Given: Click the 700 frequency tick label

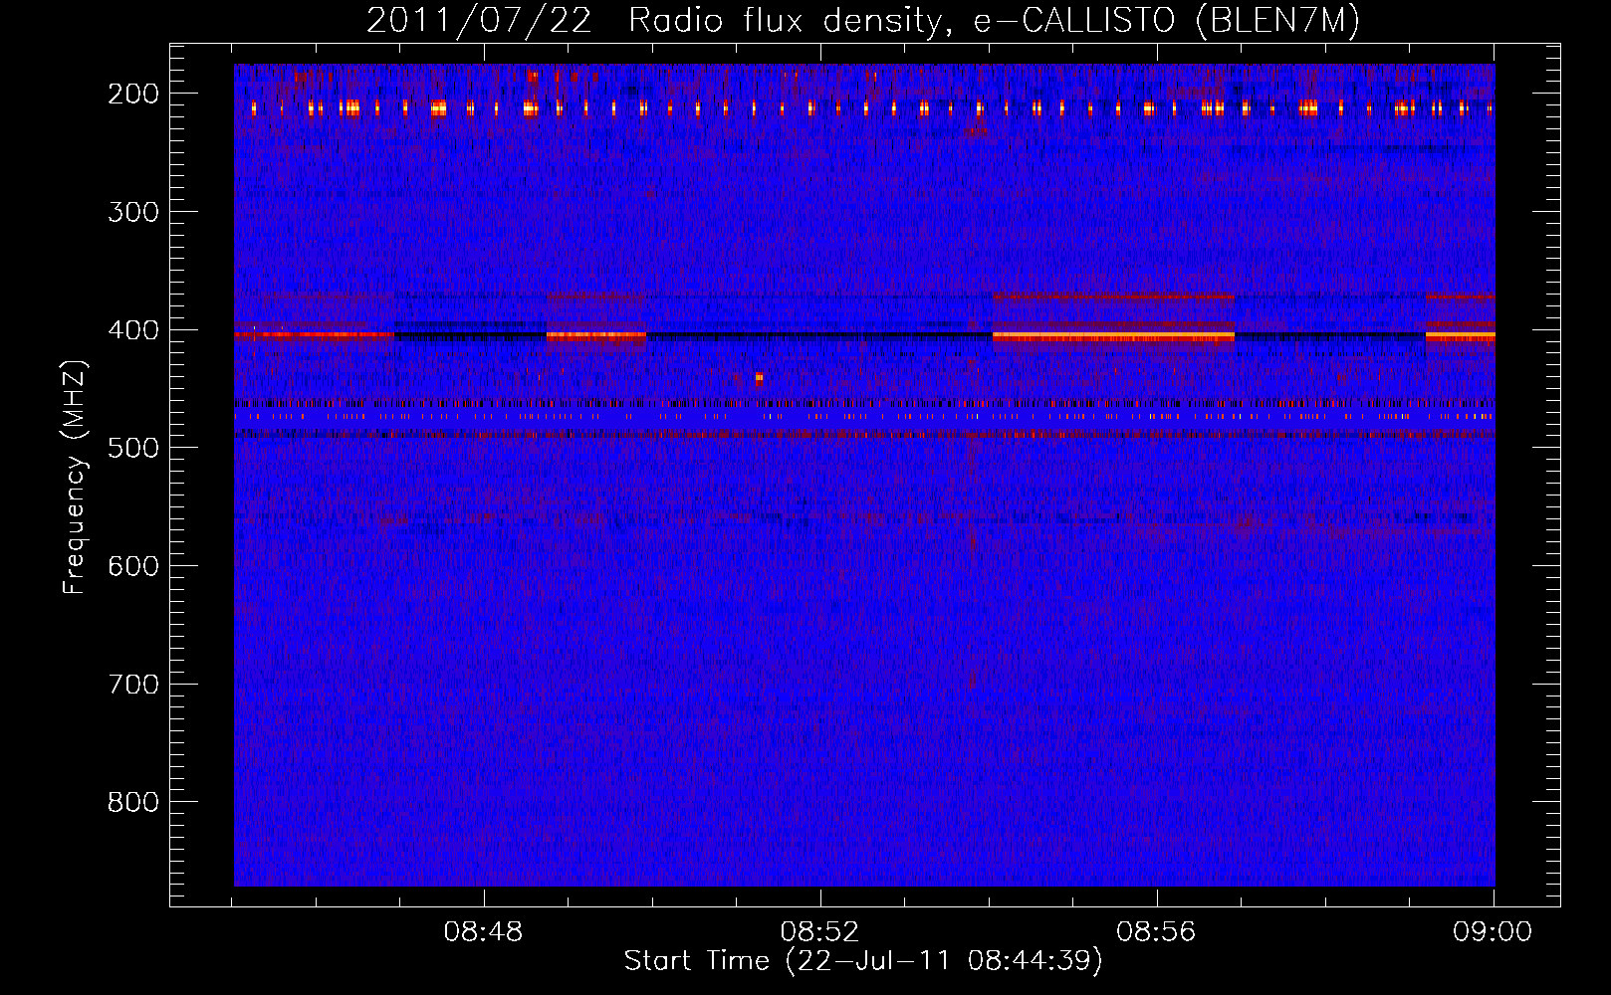Looking at the screenshot, I should [133, 685].
